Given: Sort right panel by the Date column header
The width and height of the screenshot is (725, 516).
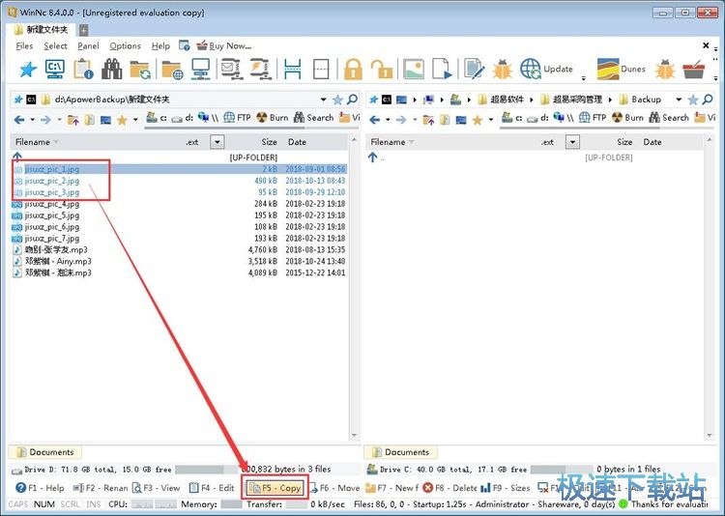Looking at the screenshot, I should click(652, 142).
